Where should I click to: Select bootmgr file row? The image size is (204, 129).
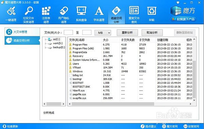coord(130,79)
